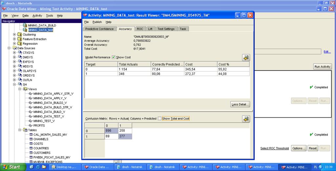
Task: Click the COSTS table icon
Action: (x=31, y=143)
